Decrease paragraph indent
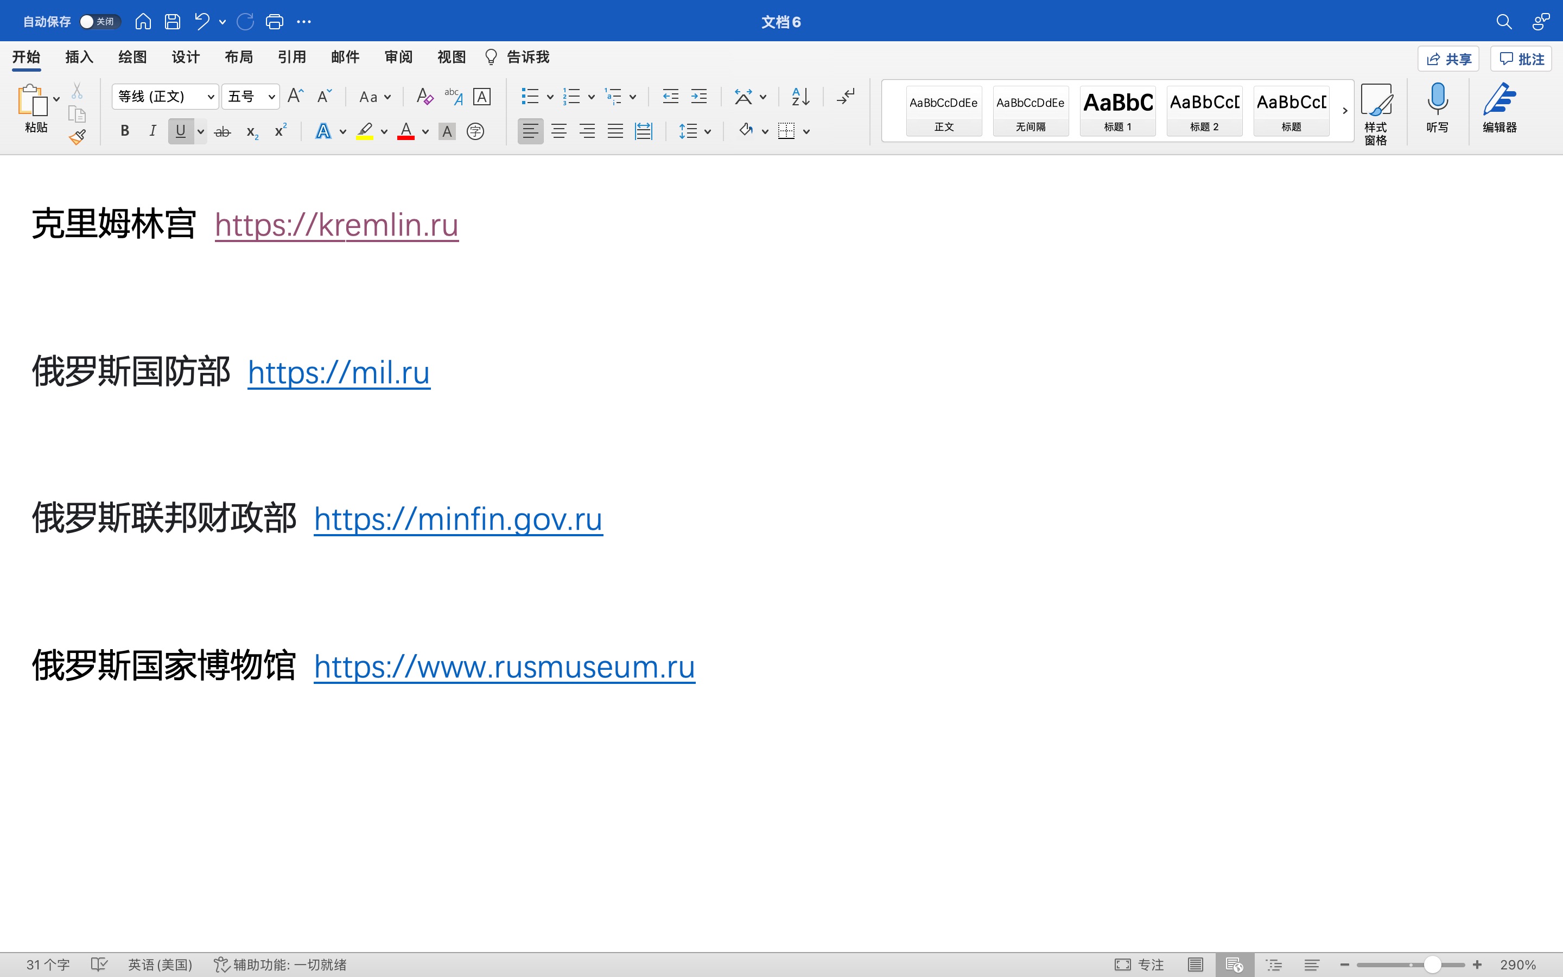This screenshot has height=977, width=1563. click(x=670, y=96)
